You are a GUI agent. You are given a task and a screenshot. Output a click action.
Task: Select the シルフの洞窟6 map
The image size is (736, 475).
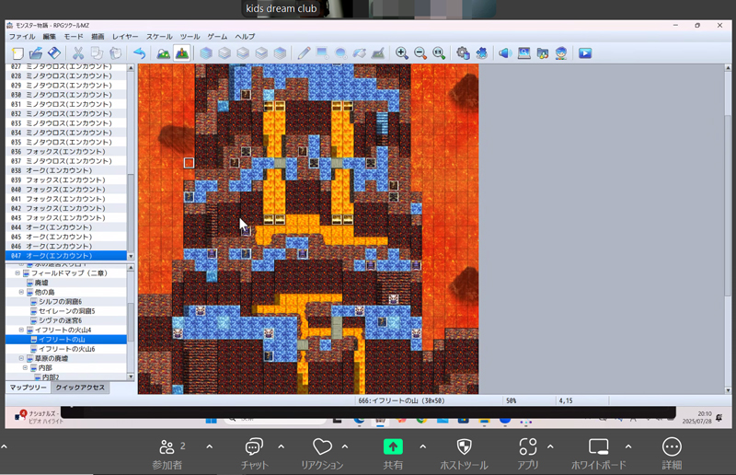pos(60,302)
